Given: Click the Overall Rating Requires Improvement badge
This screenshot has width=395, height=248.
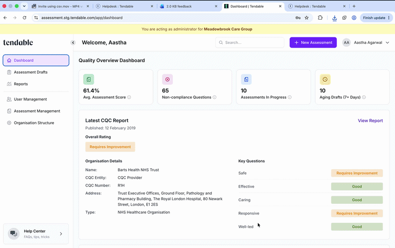Looking at the screenshot, I should [x=110, y=147].
